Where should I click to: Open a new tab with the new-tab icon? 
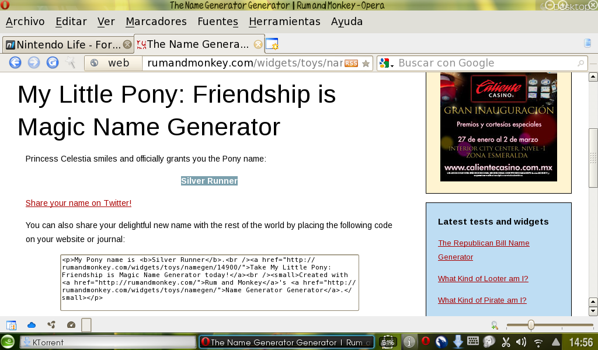pos(272,44)
